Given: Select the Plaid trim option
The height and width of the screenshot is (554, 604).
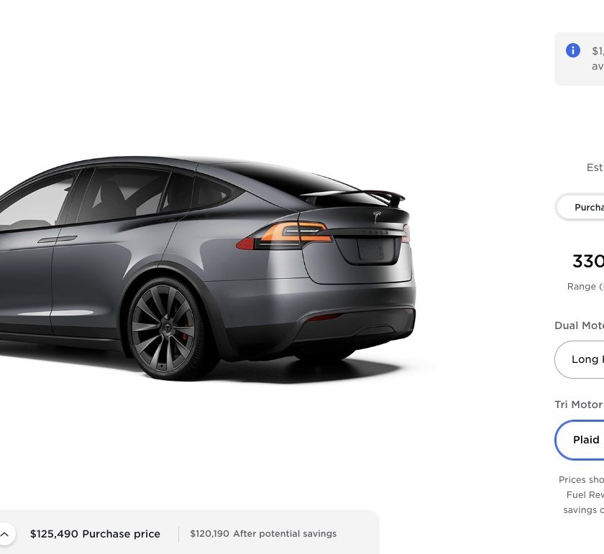Looking at the screenshot, I should point(580,440).
